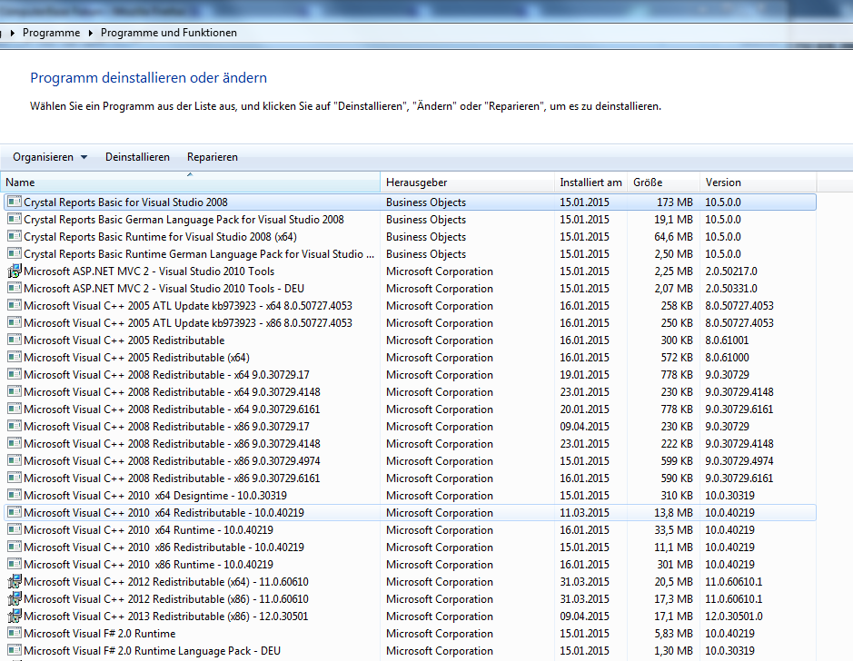Click icon of Visual C++ 2010 x64 Redistributable
The height and width of the screenshot is (661, 853).
tap(15, 513)
